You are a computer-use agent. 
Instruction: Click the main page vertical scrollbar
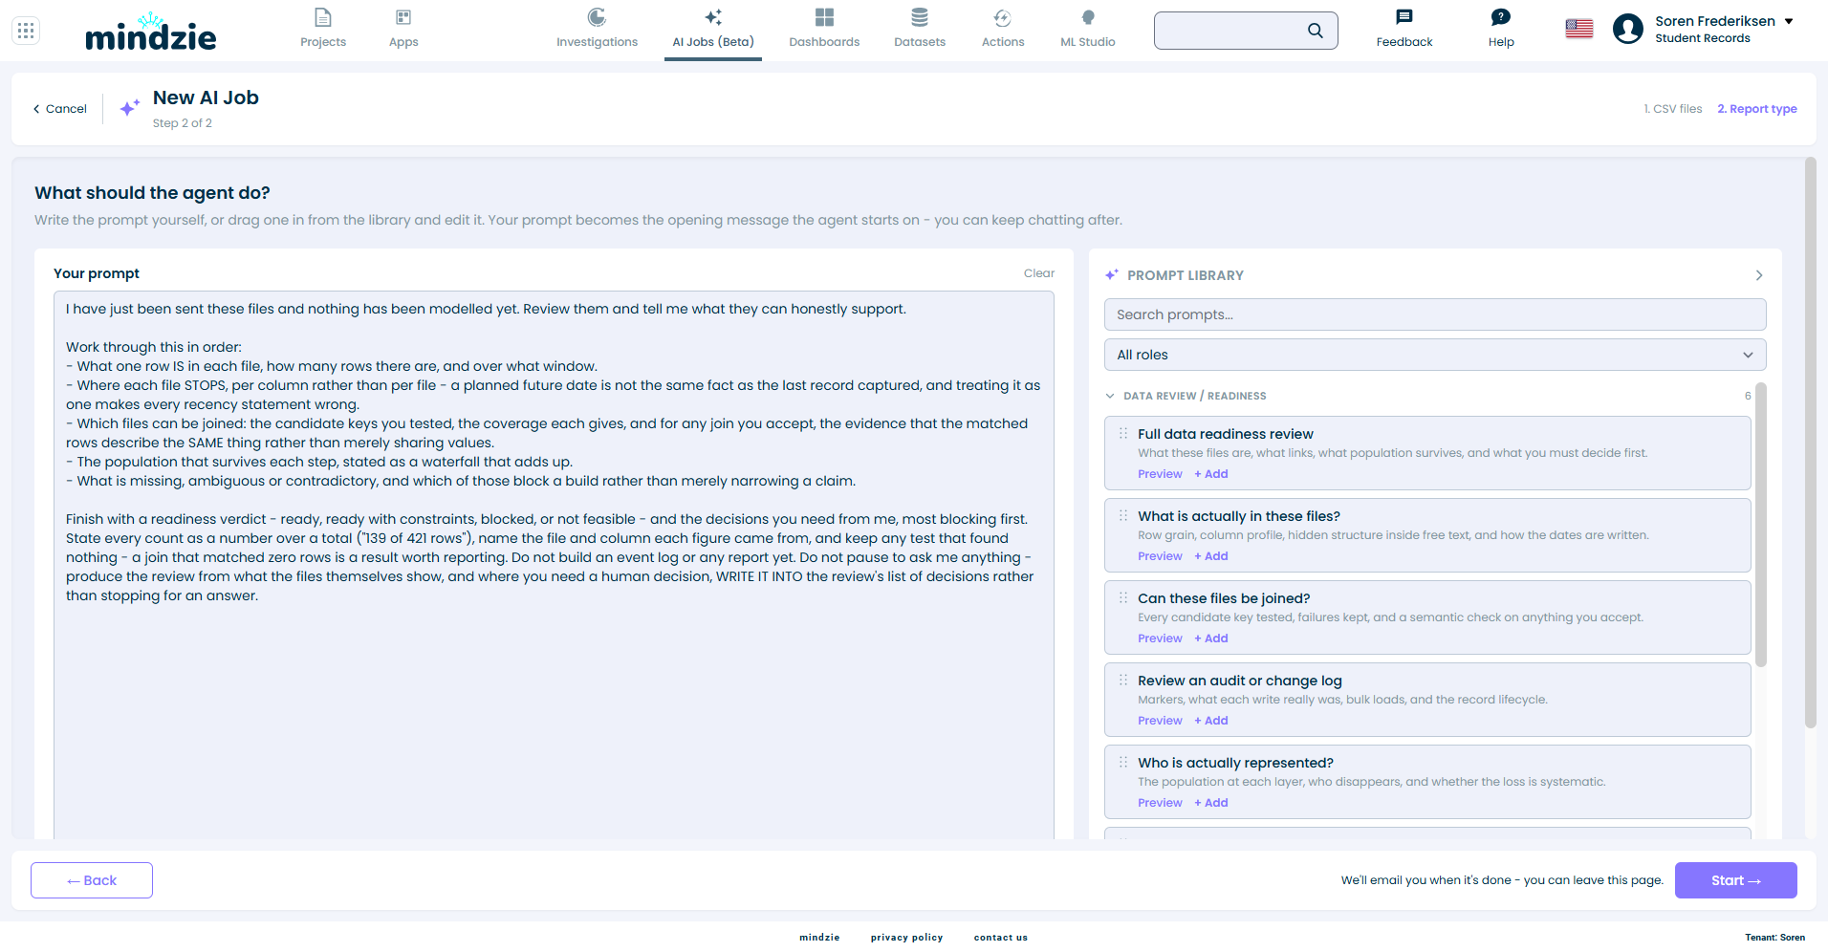pyautogui.click(x=1810, y=443)
